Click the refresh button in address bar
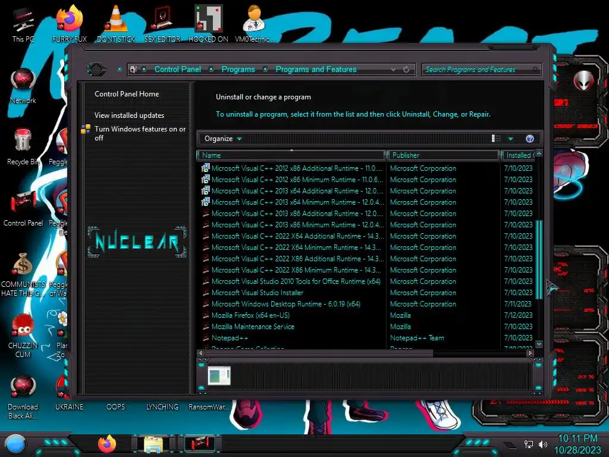The width and height of the screenshot is (609, 457). 406,70
